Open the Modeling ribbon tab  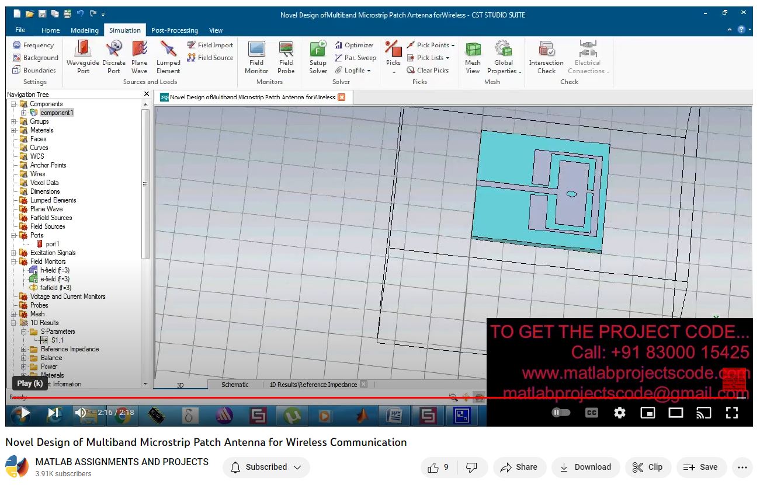tap(85, 30)
